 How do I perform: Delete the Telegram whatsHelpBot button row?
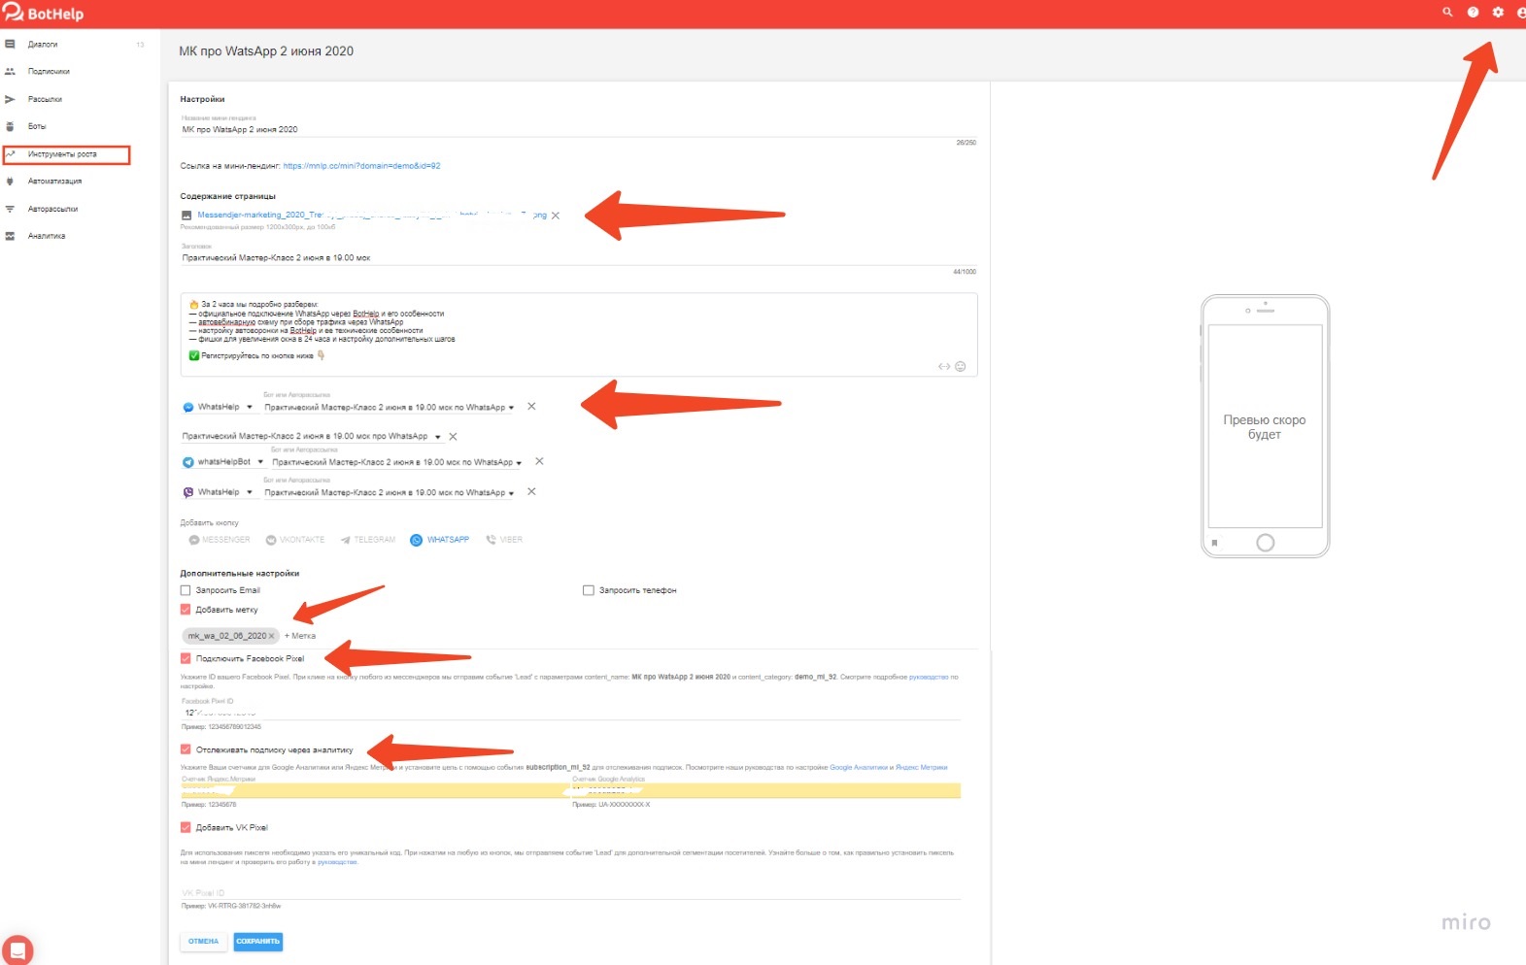[x=539, y=462]
